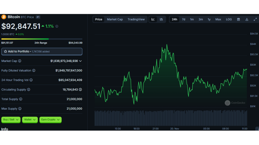This screenshot has height=145, width=259.
Task: Click info icon beside 19,784,843 value
Action: pos(81,90)
